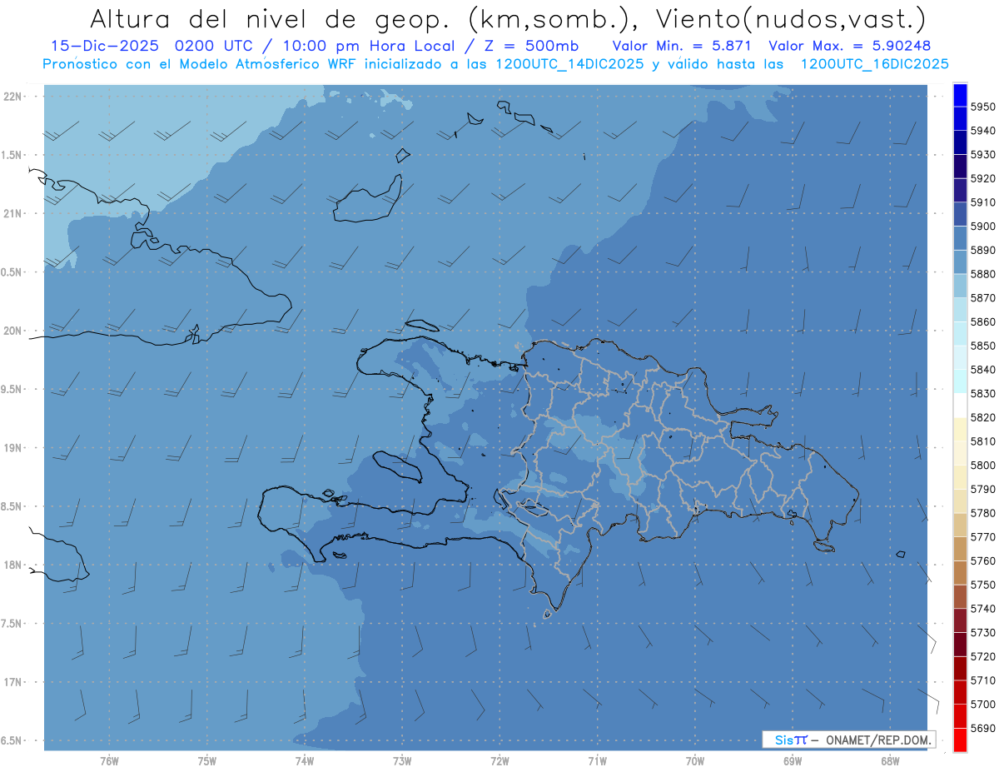Click the "17N" latitude label
The width and height of the screenshot is (999, 772).
point(13,682)
